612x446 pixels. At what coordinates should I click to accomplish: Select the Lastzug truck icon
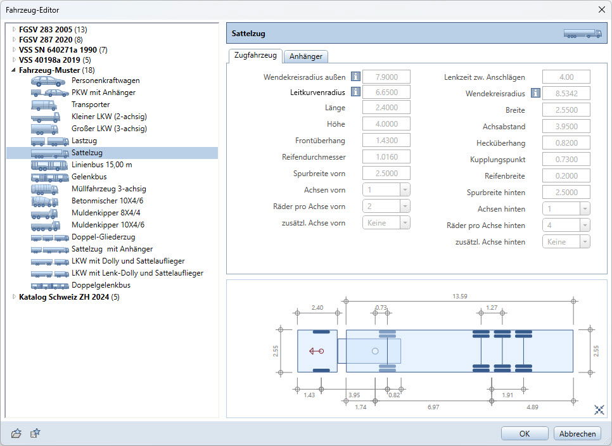pos(50,141)
